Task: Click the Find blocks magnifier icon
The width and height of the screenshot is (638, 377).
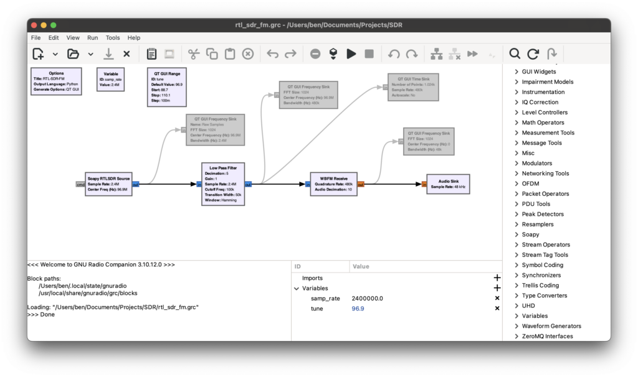Action: click(x=515, y=54)
